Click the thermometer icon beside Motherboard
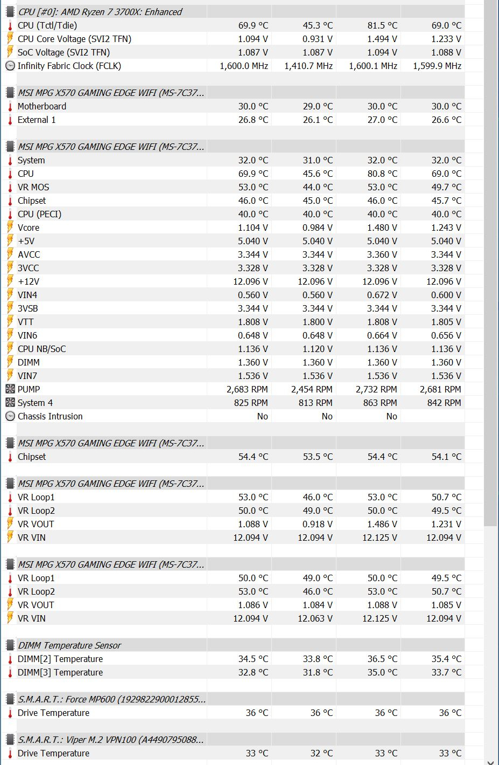Viewport: 499px width, 765px height. coord(10,106)
